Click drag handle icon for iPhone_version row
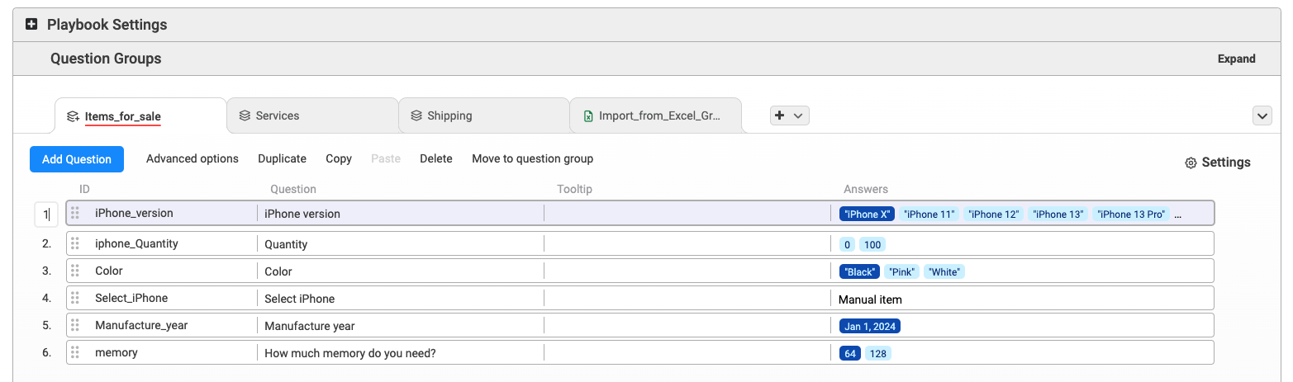The image size is (1293, 382). tap(75, 213)
